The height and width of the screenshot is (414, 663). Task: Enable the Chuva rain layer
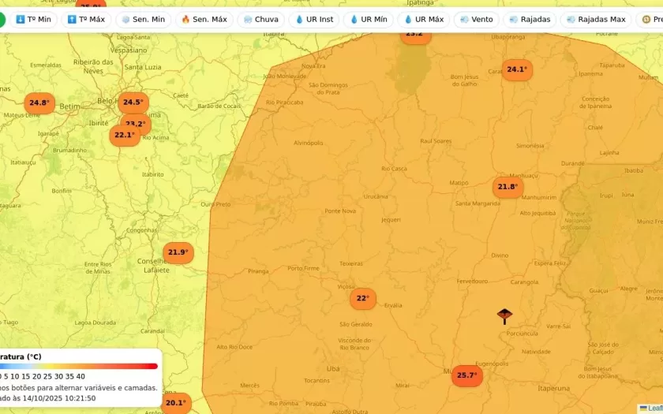(260, 19)
